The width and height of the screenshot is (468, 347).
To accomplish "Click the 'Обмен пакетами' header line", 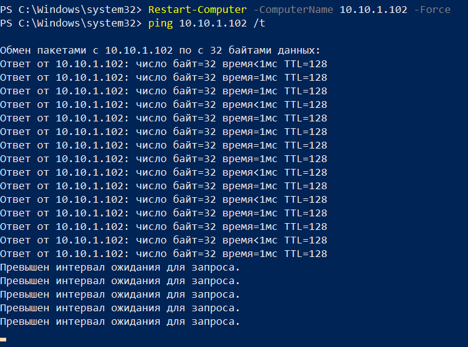I will (37, 51).
